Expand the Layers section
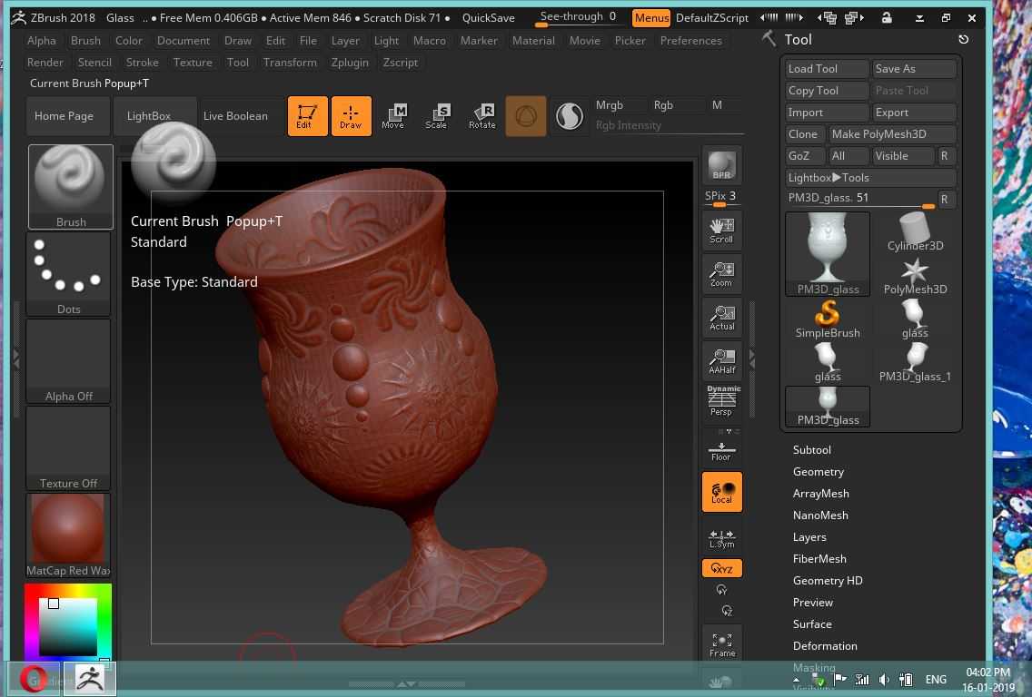 point(809,536)
